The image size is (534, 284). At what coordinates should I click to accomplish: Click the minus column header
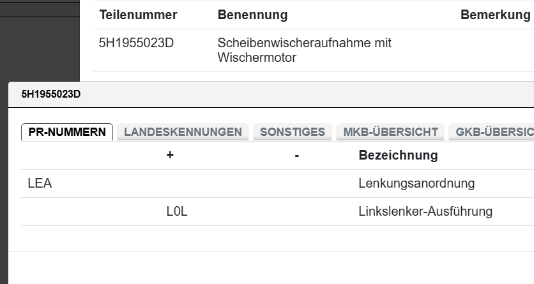[x=297, y=155]
